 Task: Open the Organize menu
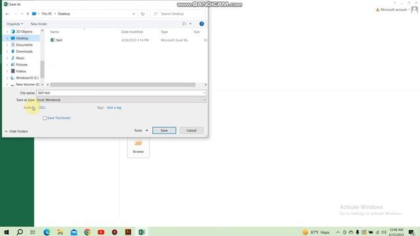pos(14,24)
